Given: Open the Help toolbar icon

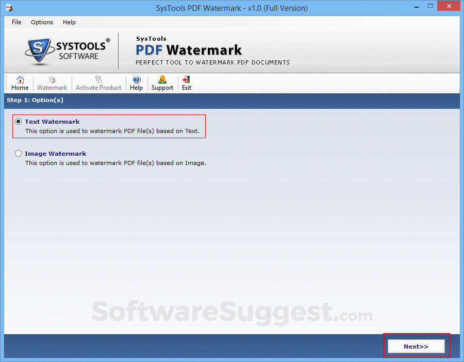Looking at the screenshot, I should (x=137, y=83).
